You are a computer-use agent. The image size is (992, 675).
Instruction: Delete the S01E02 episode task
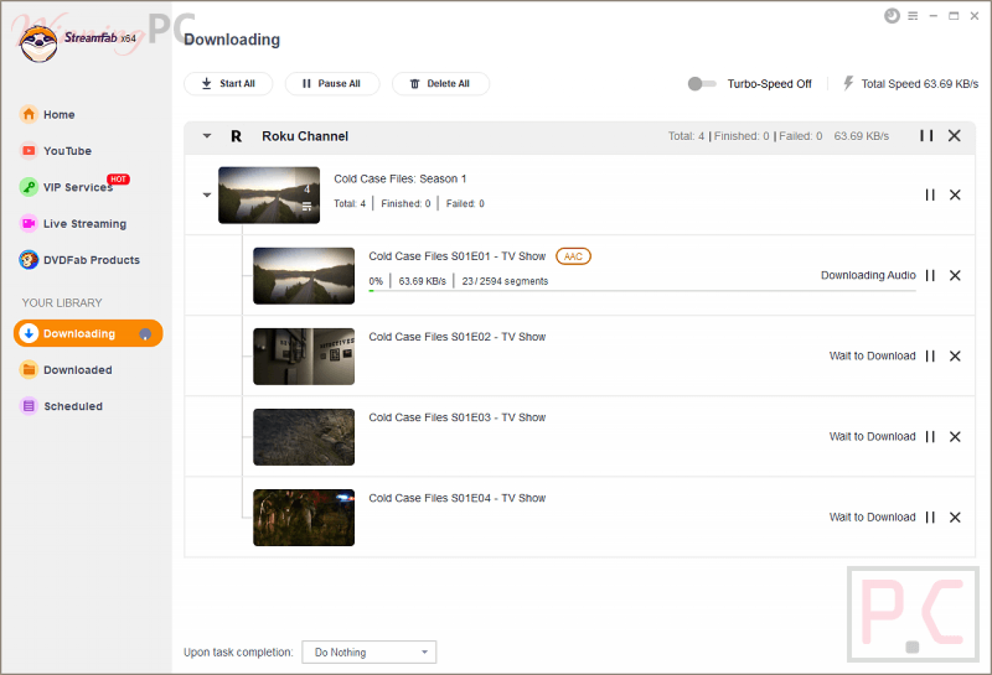coord(955,356)
